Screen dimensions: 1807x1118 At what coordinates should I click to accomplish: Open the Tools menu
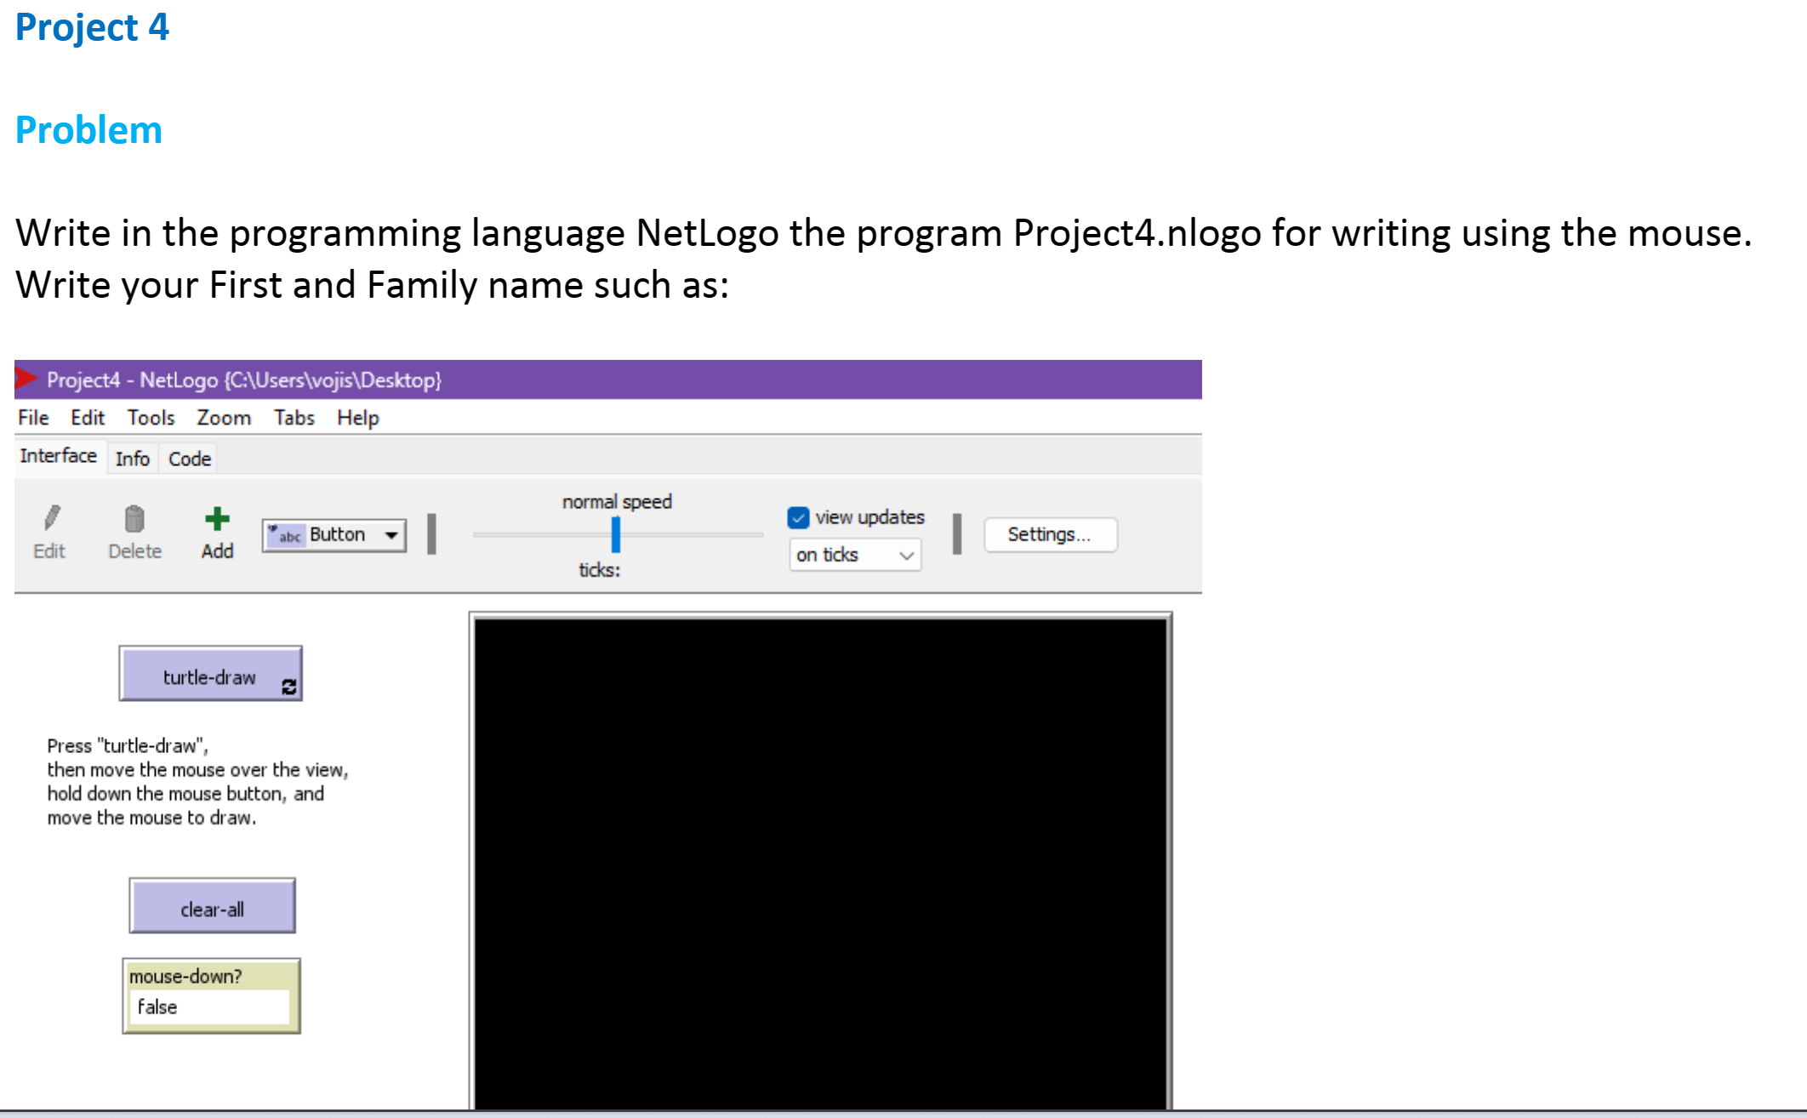coord(151,418)
